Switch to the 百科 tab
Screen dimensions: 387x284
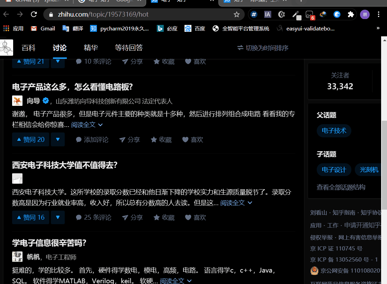pyautogui.click(x=28, y=48)
